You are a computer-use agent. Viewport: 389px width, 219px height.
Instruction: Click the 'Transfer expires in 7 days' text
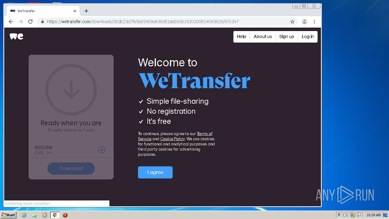[x=71, y=130]
